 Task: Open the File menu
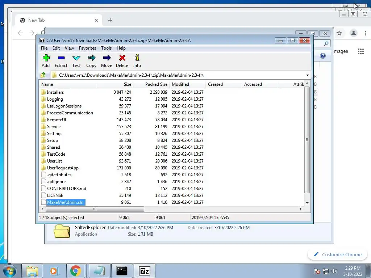point(44,48)
